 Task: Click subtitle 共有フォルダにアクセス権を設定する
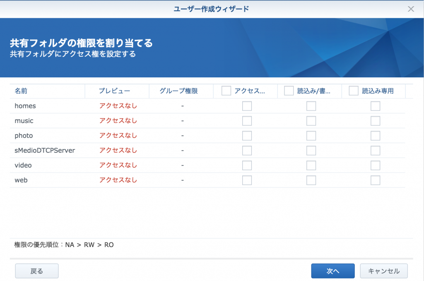point(73,54)
